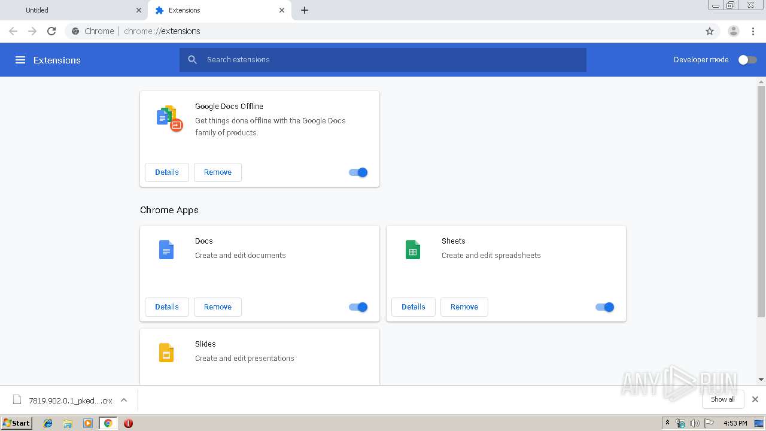The width and height of the screenshot is (766, 431).
Task: Click the Slides app title
Action: tap(205, 344)
